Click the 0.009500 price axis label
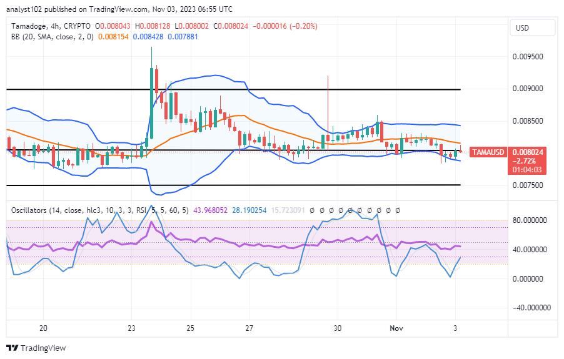The image size is (564, 359). tap(528, 57)
